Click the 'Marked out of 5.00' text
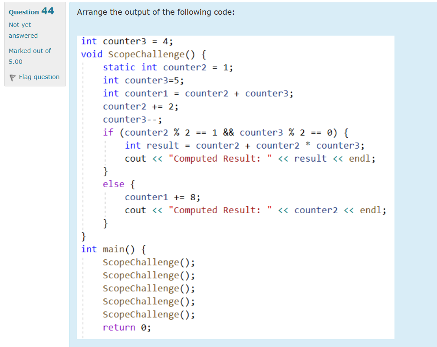The image size is (437, 347). point(30,56)
